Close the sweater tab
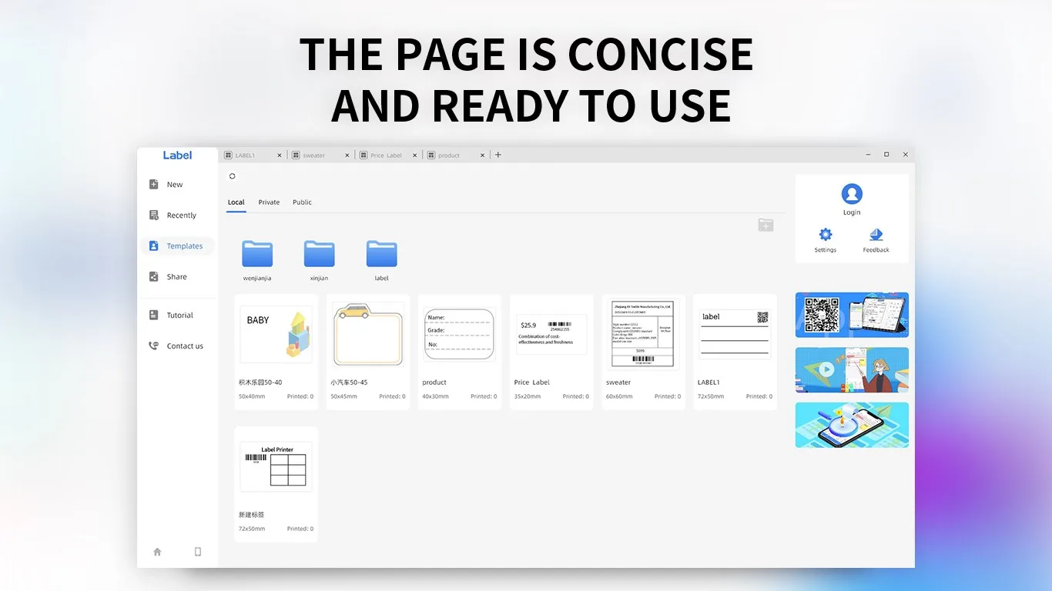The width and height of the screenshot is (1052, 591). [347, 155]
